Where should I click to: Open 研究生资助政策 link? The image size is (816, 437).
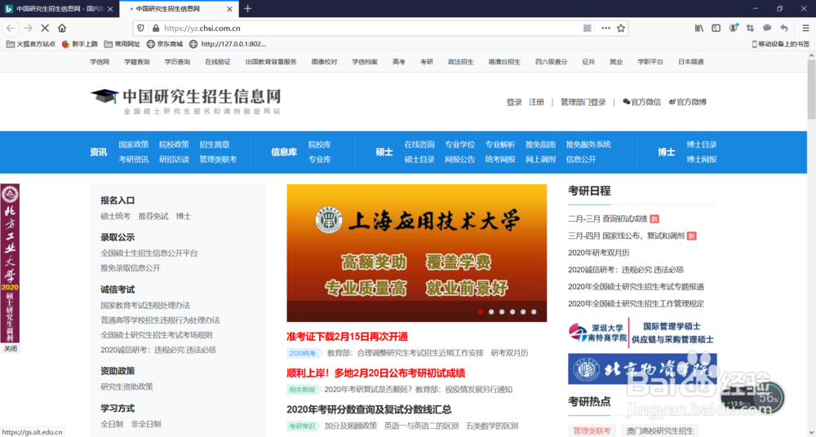point(126,386)
